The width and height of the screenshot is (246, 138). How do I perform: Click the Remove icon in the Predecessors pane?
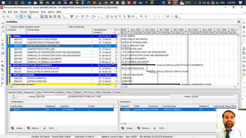(28, 128)
